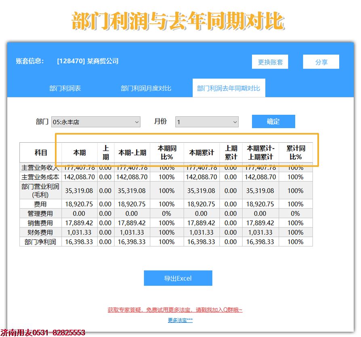Click 本期 value for 主营业务成本
The image size is (361, 337).
[79, 177]
